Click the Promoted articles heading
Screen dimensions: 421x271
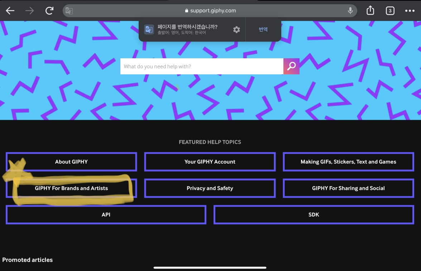pos(27,260)
